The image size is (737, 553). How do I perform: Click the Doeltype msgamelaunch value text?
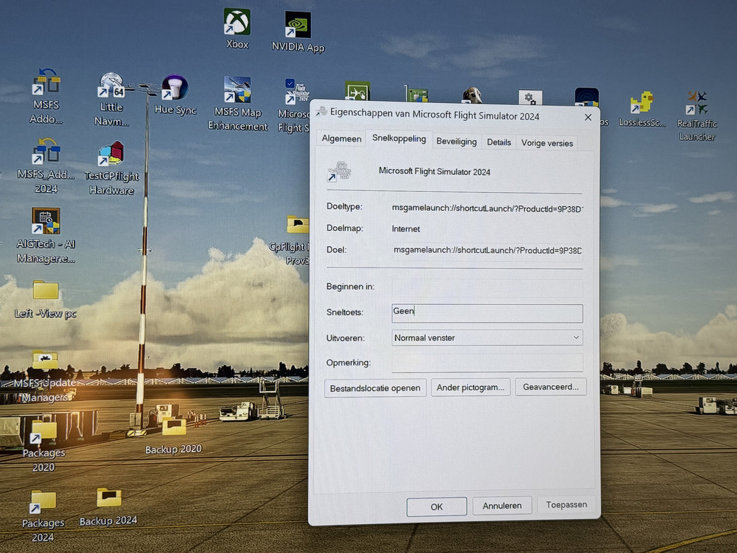point(487,208)
